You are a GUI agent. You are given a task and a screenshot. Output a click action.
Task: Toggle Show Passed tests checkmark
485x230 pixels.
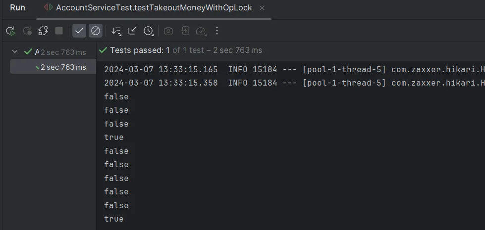79,31
